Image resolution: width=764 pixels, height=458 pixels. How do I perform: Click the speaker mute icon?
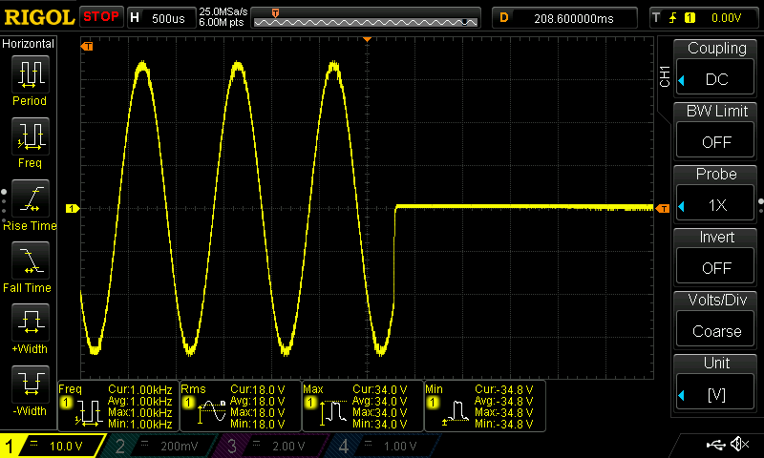(738, 445)
